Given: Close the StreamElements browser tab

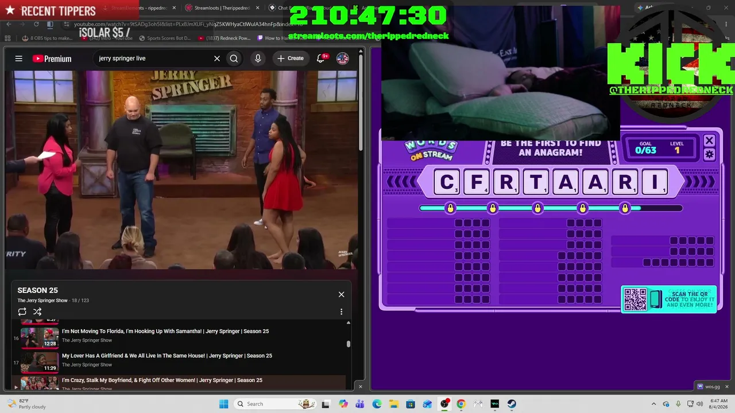Looking at the screenshot, I should point(173,8).
